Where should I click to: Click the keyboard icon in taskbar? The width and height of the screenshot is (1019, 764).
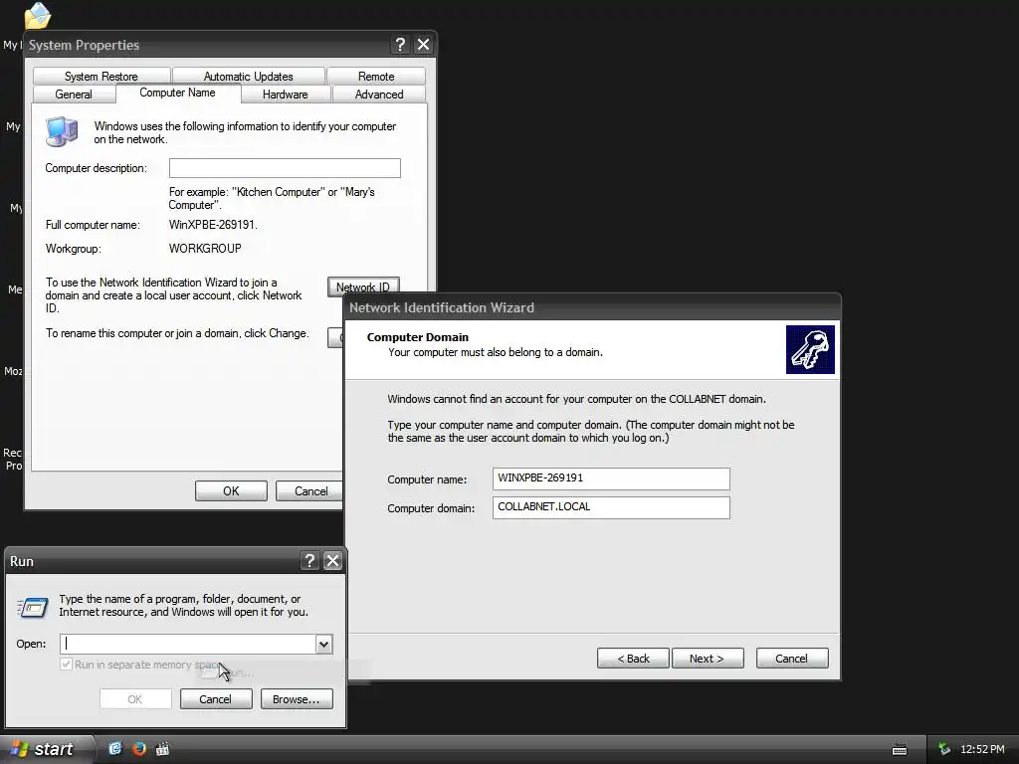pyautogui.click(x=900, y=750)
